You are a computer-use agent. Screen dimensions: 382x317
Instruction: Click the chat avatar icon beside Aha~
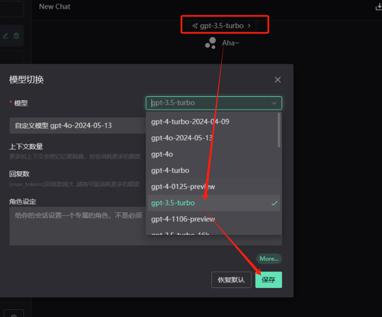210,43
